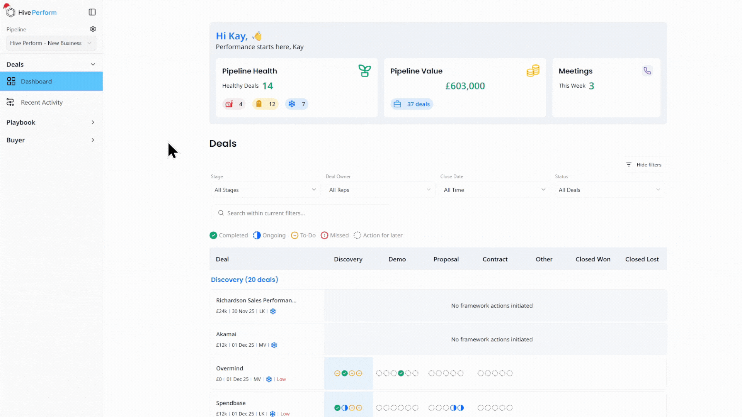This screenshot has height=417, width=742.
Task: Toggle the Action for later filter
Action: (x=378, y=235)
